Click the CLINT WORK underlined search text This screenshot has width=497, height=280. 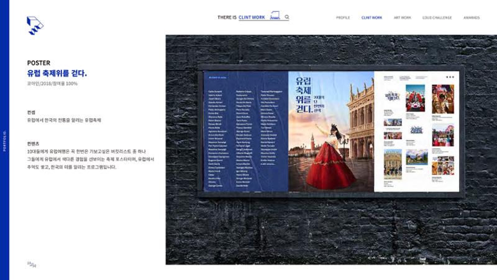(x=252, y=17)
